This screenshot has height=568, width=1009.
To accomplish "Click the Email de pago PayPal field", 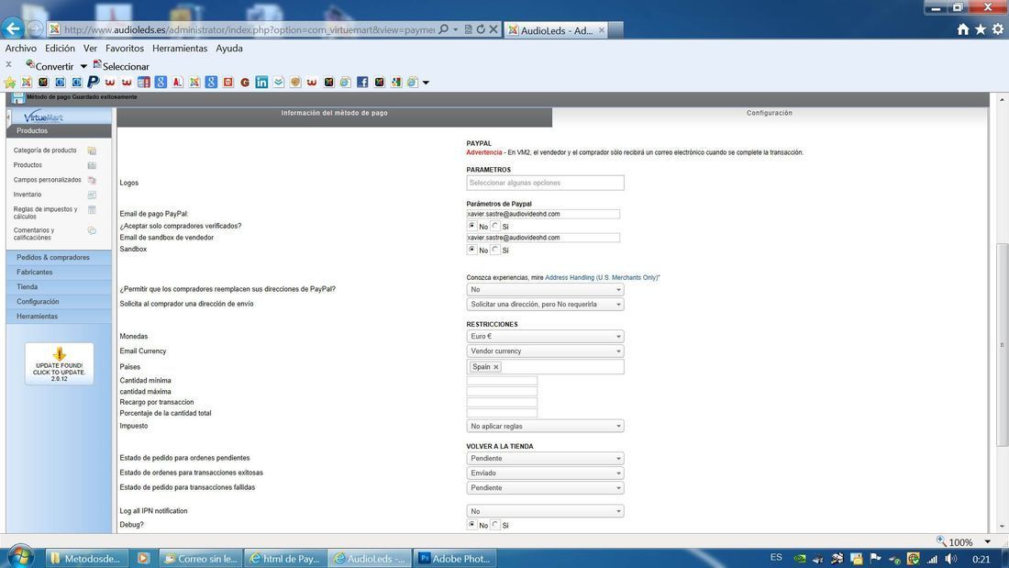I will 543,214.
